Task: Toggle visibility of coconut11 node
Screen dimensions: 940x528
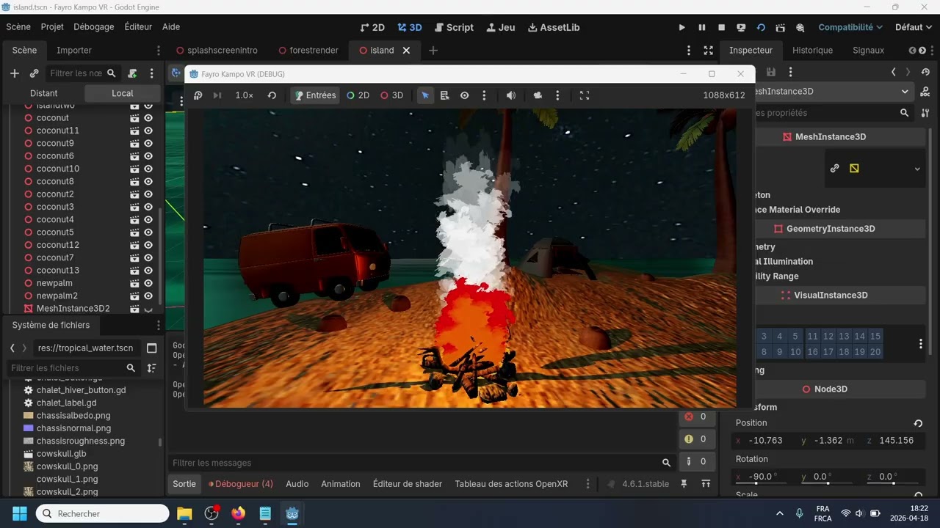Action: (148, 131)
